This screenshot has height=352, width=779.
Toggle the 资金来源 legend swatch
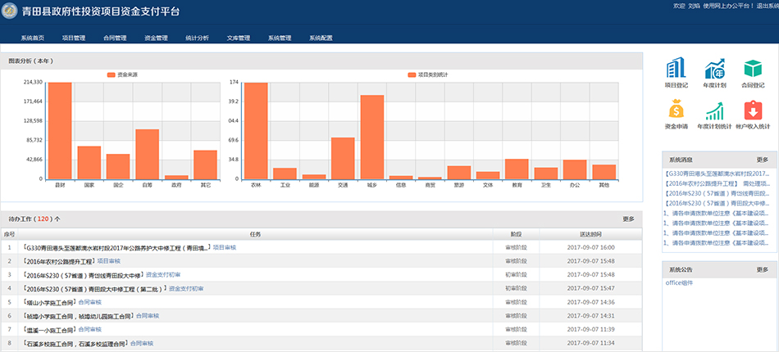click(x=112, y=74)
